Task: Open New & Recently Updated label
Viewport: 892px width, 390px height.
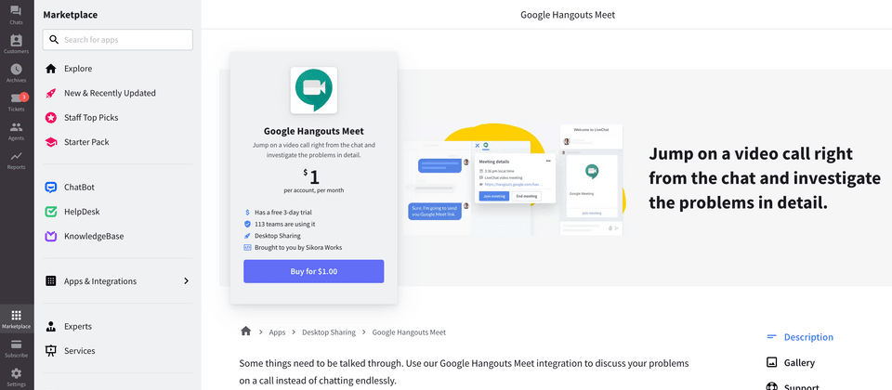Action: (110, 93)
